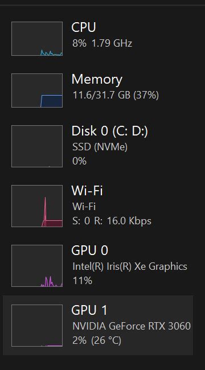Click the Disk 0 activity graph thumbnail
The image size is (205, 370).
[37, 146]
